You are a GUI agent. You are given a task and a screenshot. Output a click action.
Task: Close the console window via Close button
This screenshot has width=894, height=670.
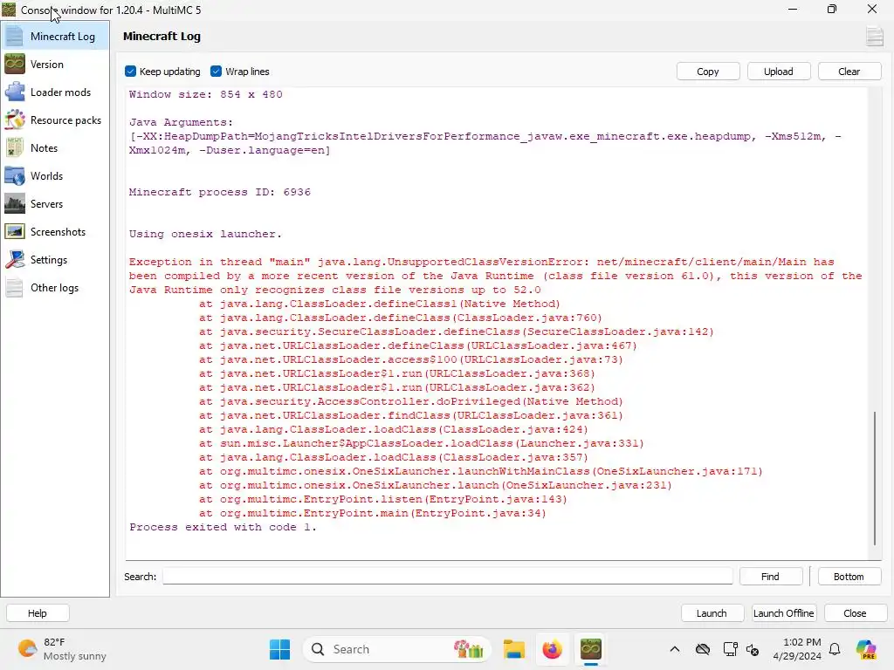856,613
